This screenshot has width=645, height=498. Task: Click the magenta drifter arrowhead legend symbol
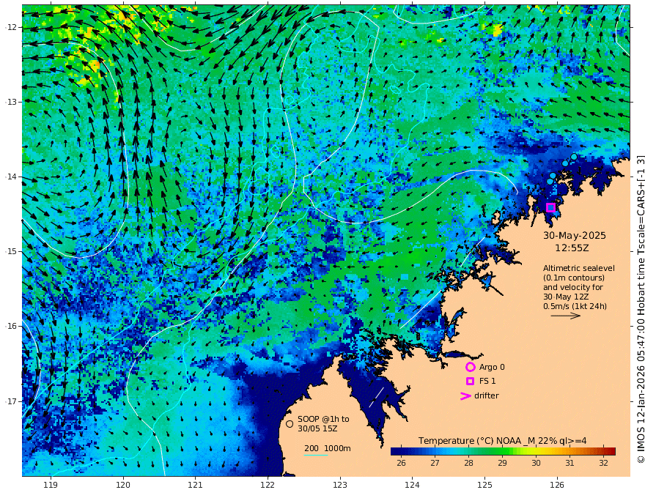465,395
